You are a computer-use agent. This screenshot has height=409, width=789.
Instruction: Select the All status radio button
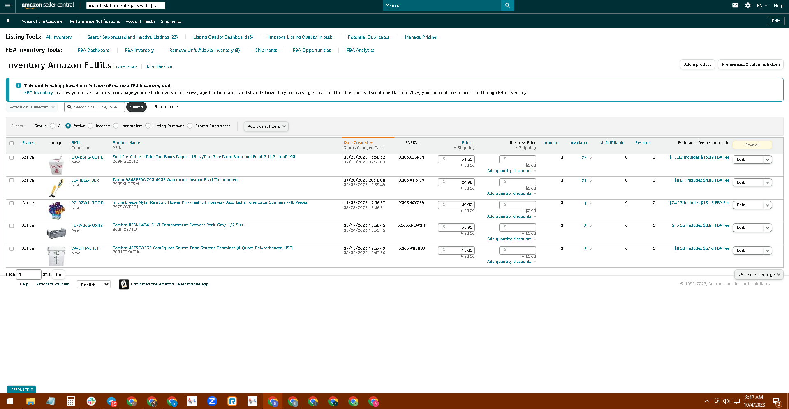pos(53,126)
